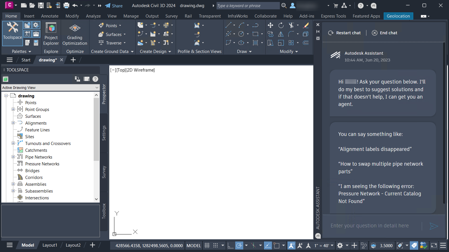Switch to the Annotate ribbon tab
This screenshot has height=252, width=449.
coord(50,16)
